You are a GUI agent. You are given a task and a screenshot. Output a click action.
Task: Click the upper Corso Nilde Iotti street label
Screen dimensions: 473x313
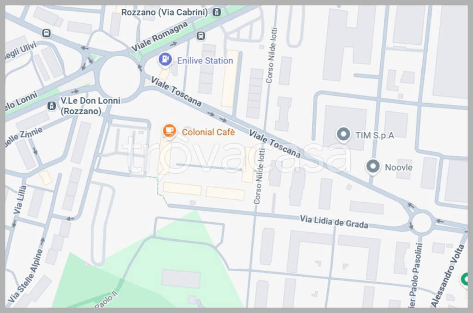click(x=271, y=55)
